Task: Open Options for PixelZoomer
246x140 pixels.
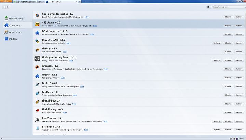Action: pyautogui.click(x=217, y=121)
